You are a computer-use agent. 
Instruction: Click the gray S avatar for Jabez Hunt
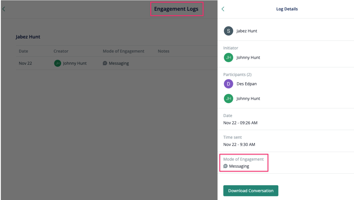228,31
